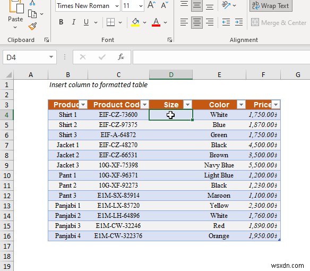
Task: Expand the Name Box dropdown arrow
Action: click(x=51, y=57)
